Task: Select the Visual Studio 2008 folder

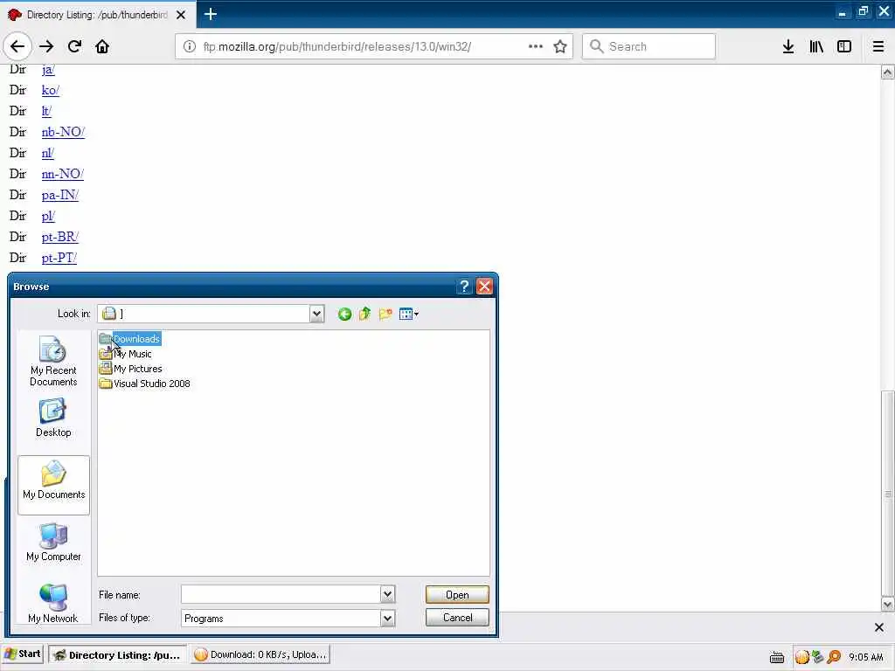Action: pos(144,384)
